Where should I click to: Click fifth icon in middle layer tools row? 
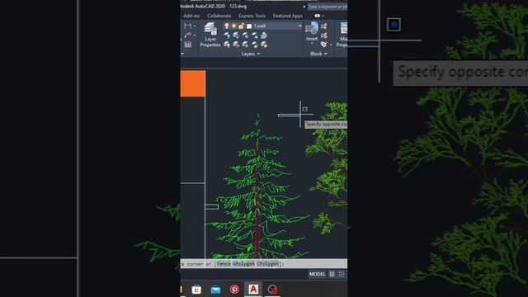click(264, 35)
